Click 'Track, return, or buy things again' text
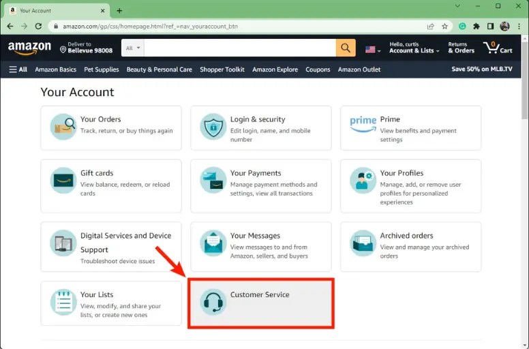This screenshot has height=349, width=529. tap(127, 131)
